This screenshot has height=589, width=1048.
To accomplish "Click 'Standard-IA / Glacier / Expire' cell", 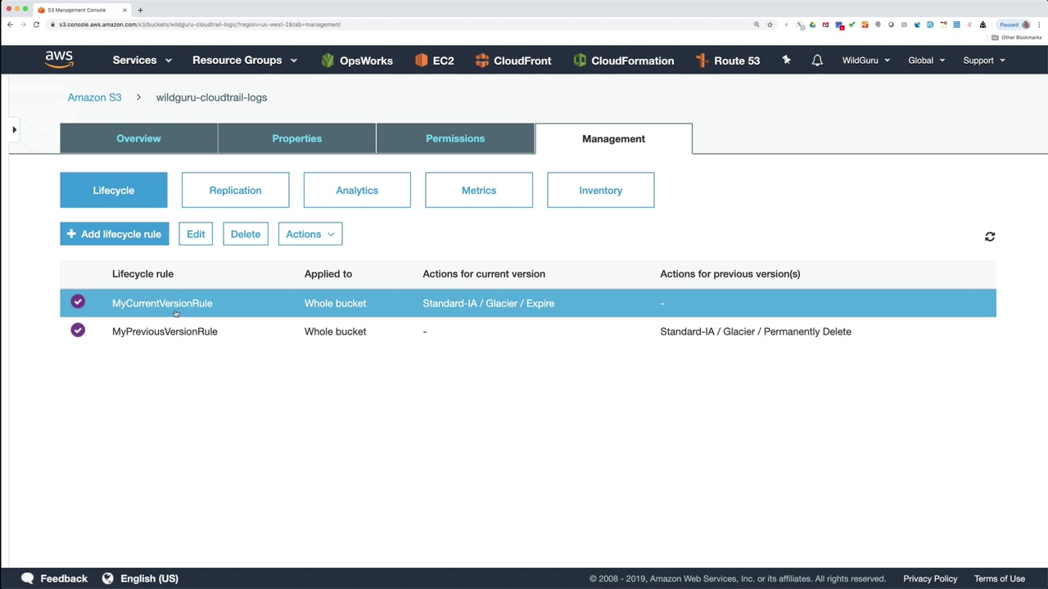I will click(489, 303).
